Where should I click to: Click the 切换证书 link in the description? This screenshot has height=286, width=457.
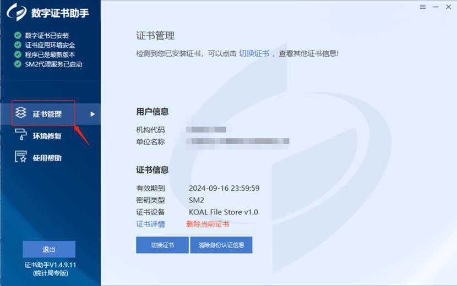254,53
